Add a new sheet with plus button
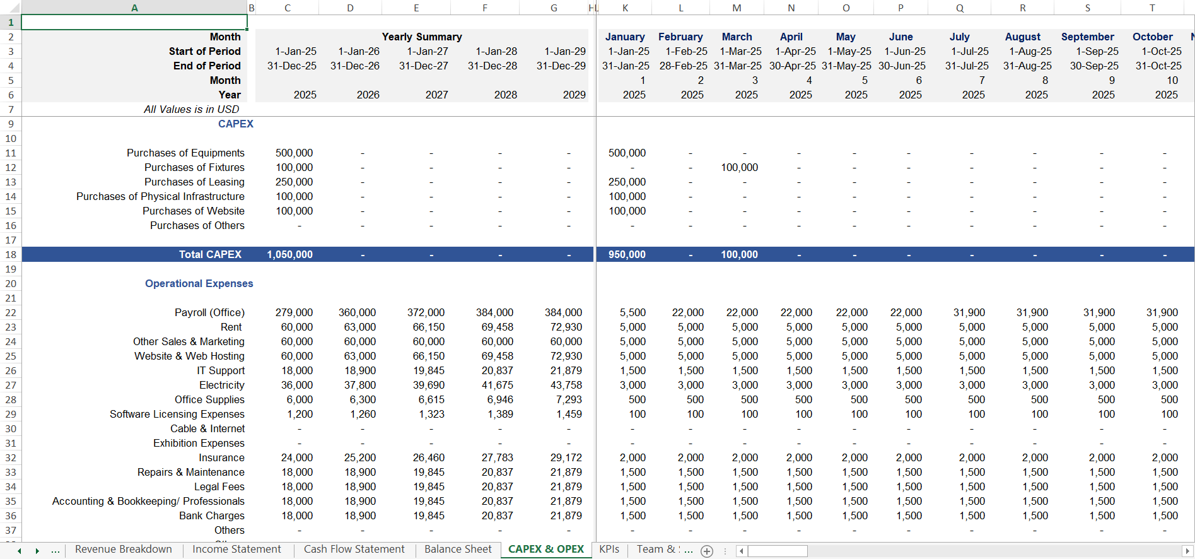 (x=707, y=551)
